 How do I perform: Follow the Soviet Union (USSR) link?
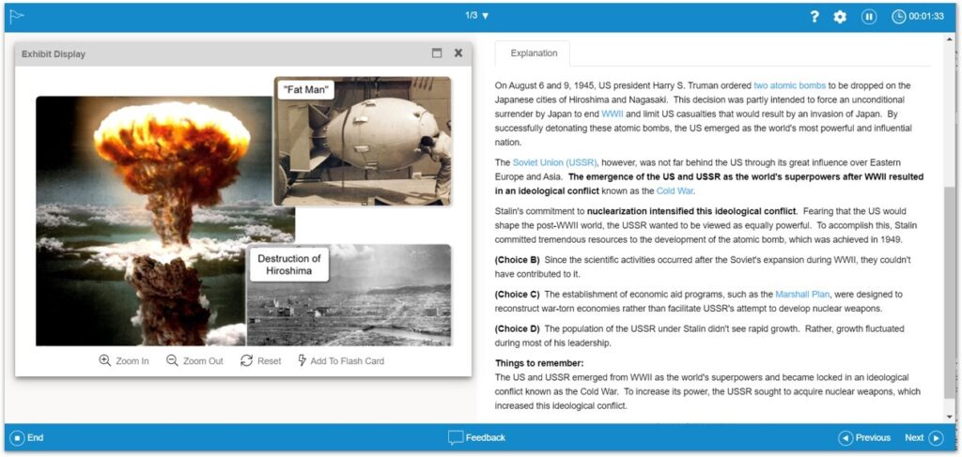point(555,162)
